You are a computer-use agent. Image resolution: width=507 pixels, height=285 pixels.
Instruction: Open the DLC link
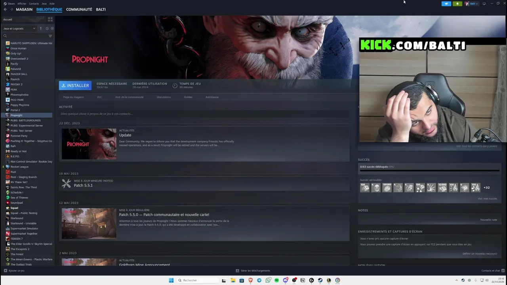point(99,97)
